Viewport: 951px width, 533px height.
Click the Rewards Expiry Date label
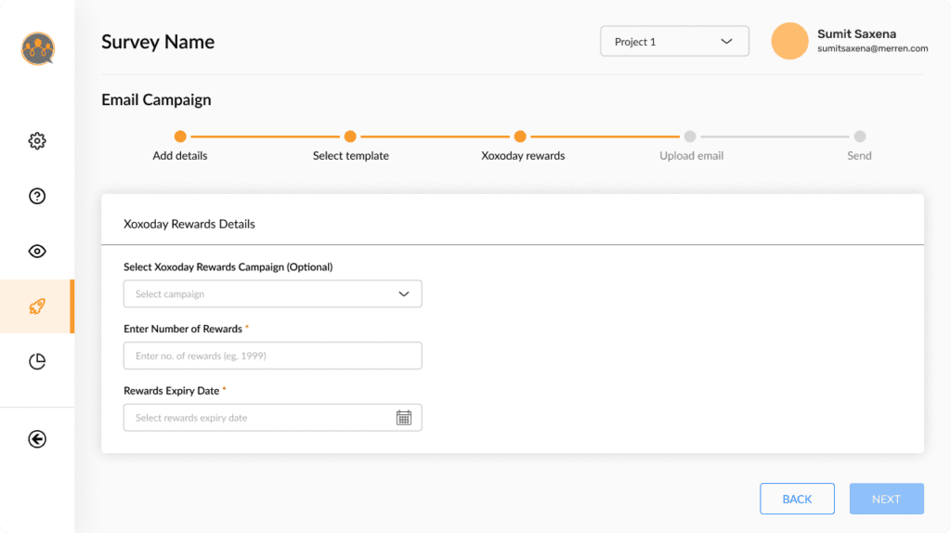click(172, 391)
